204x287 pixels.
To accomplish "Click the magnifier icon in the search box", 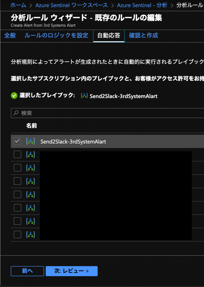I will pos(16,113).
